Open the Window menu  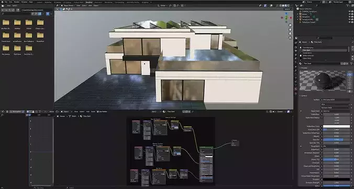click(x=24, y=2)
